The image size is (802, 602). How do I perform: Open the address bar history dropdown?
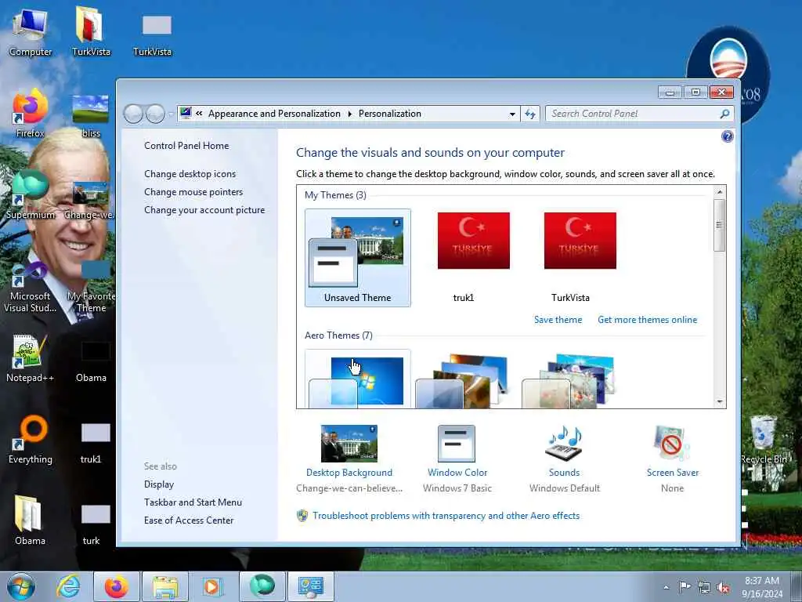tap(512, 114)
